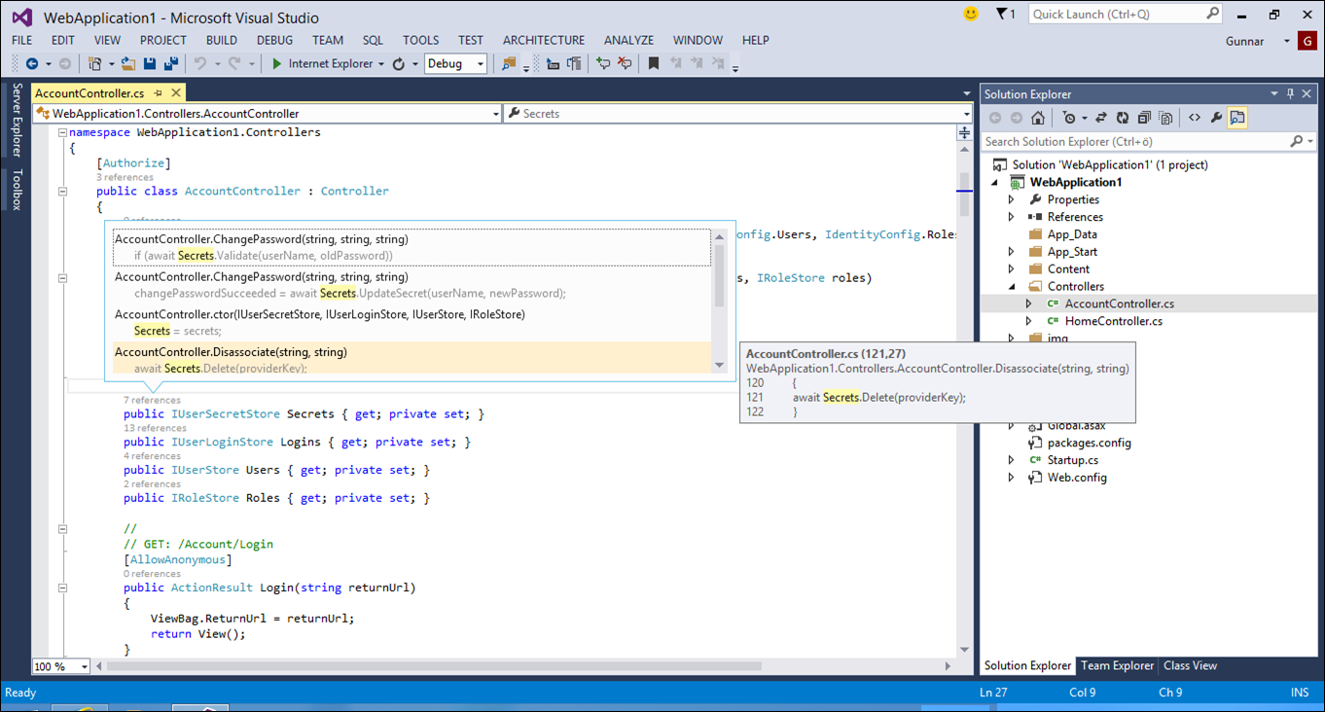Click the Save All toolbar icon
This screenshot has height=712, width=1325.
click(171, 64)
